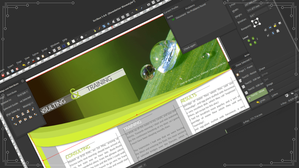Select the Zoom magnifier tool
The width and height of the screenshot is (299, 168).
coord(109,24)
